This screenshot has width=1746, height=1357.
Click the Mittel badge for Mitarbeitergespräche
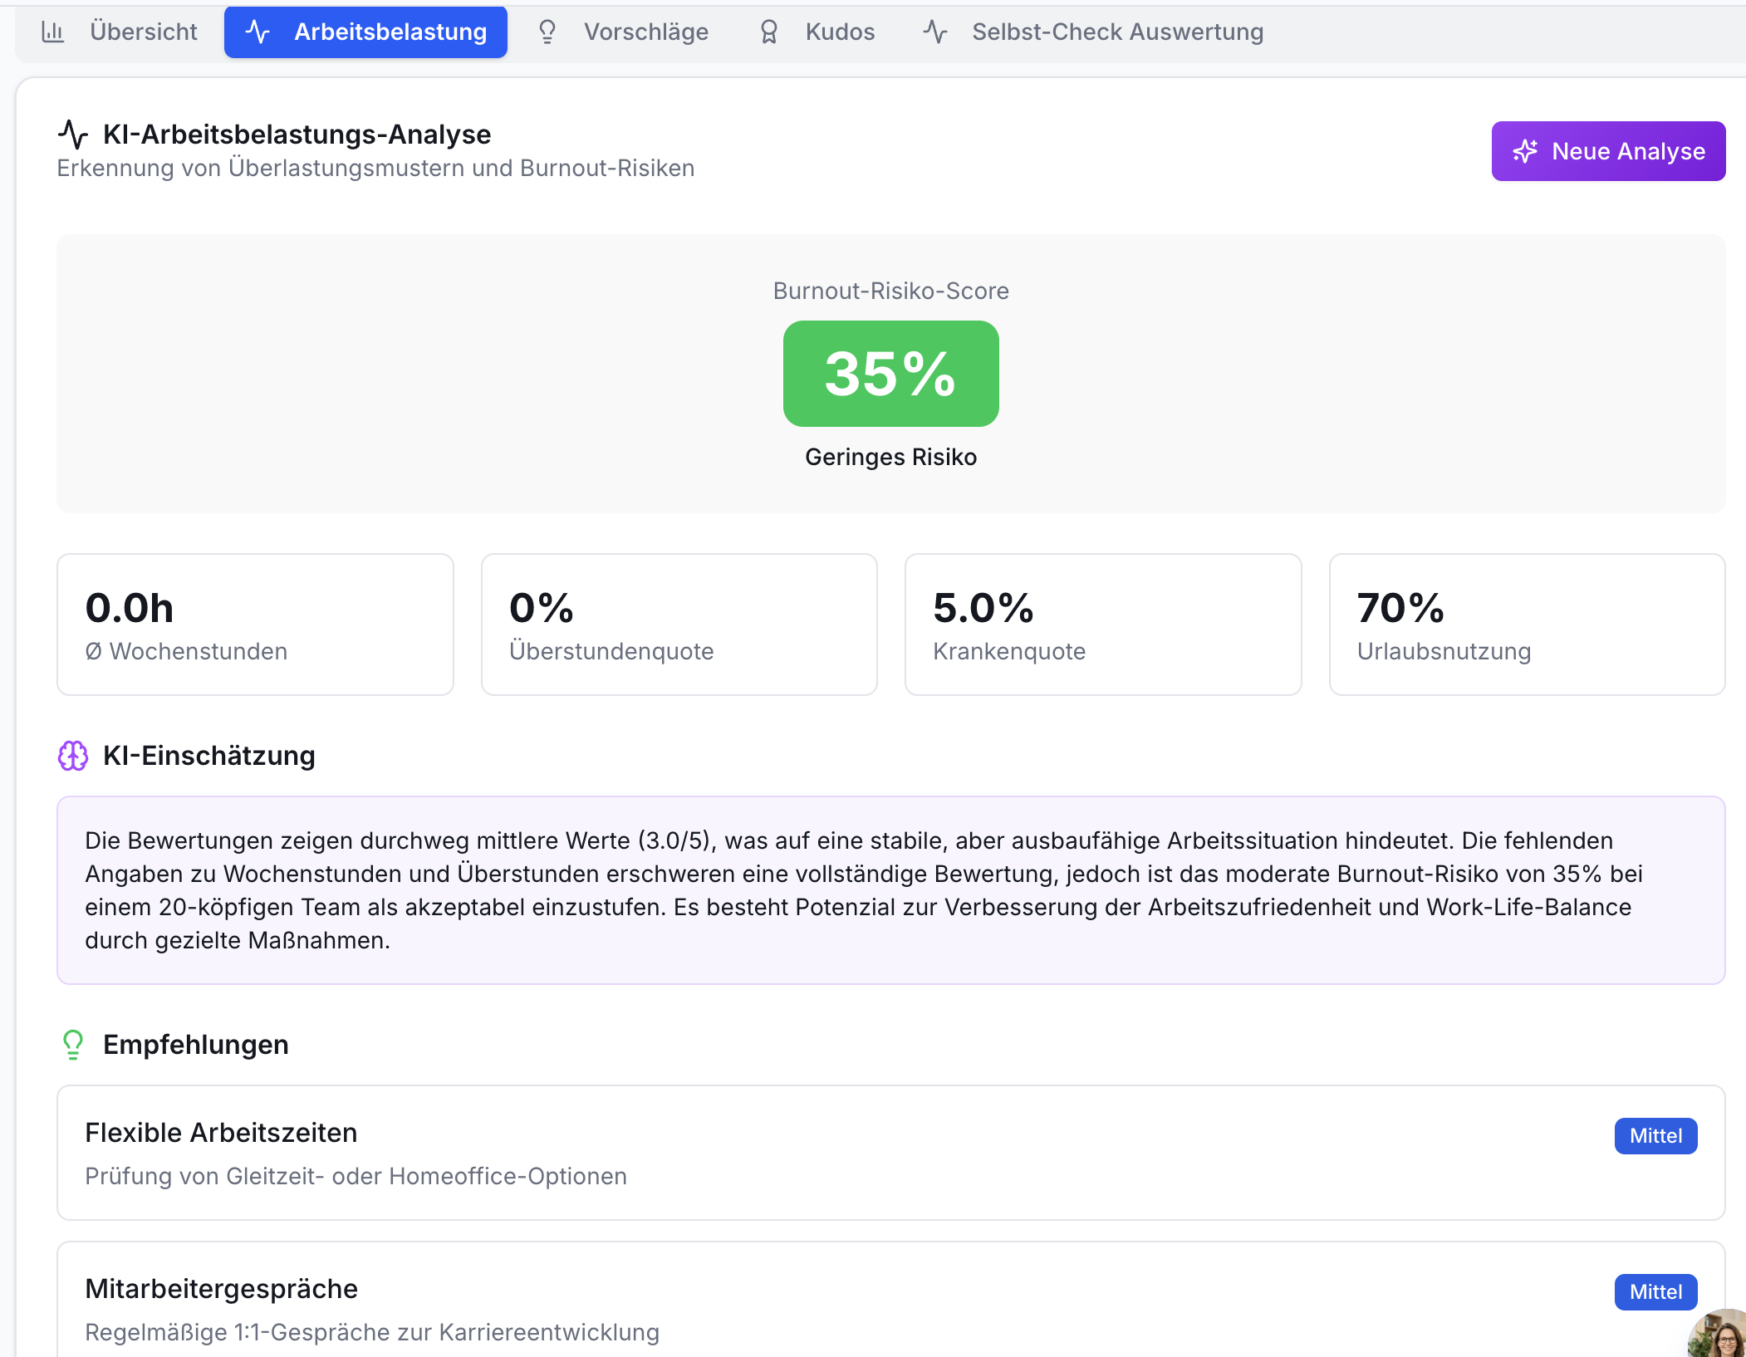click(x=1655, y=1292)
